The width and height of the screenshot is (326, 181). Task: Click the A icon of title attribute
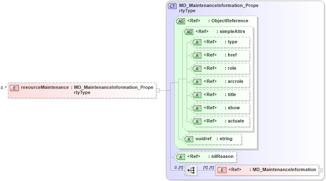tap(197, 95)
